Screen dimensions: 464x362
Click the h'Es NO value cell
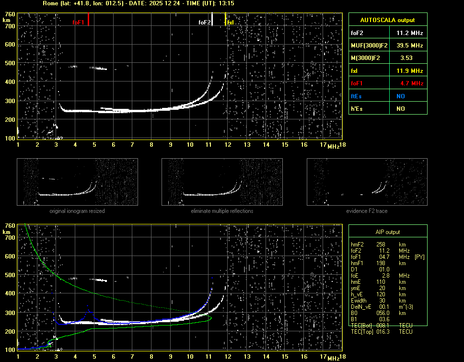click(x=401, y=109)
